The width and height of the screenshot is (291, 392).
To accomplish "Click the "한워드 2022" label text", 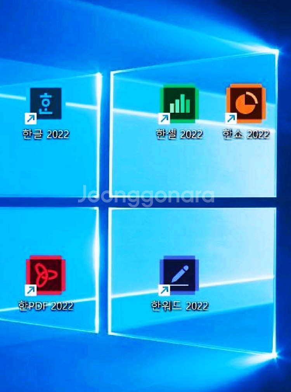I will tap(179, 306).
